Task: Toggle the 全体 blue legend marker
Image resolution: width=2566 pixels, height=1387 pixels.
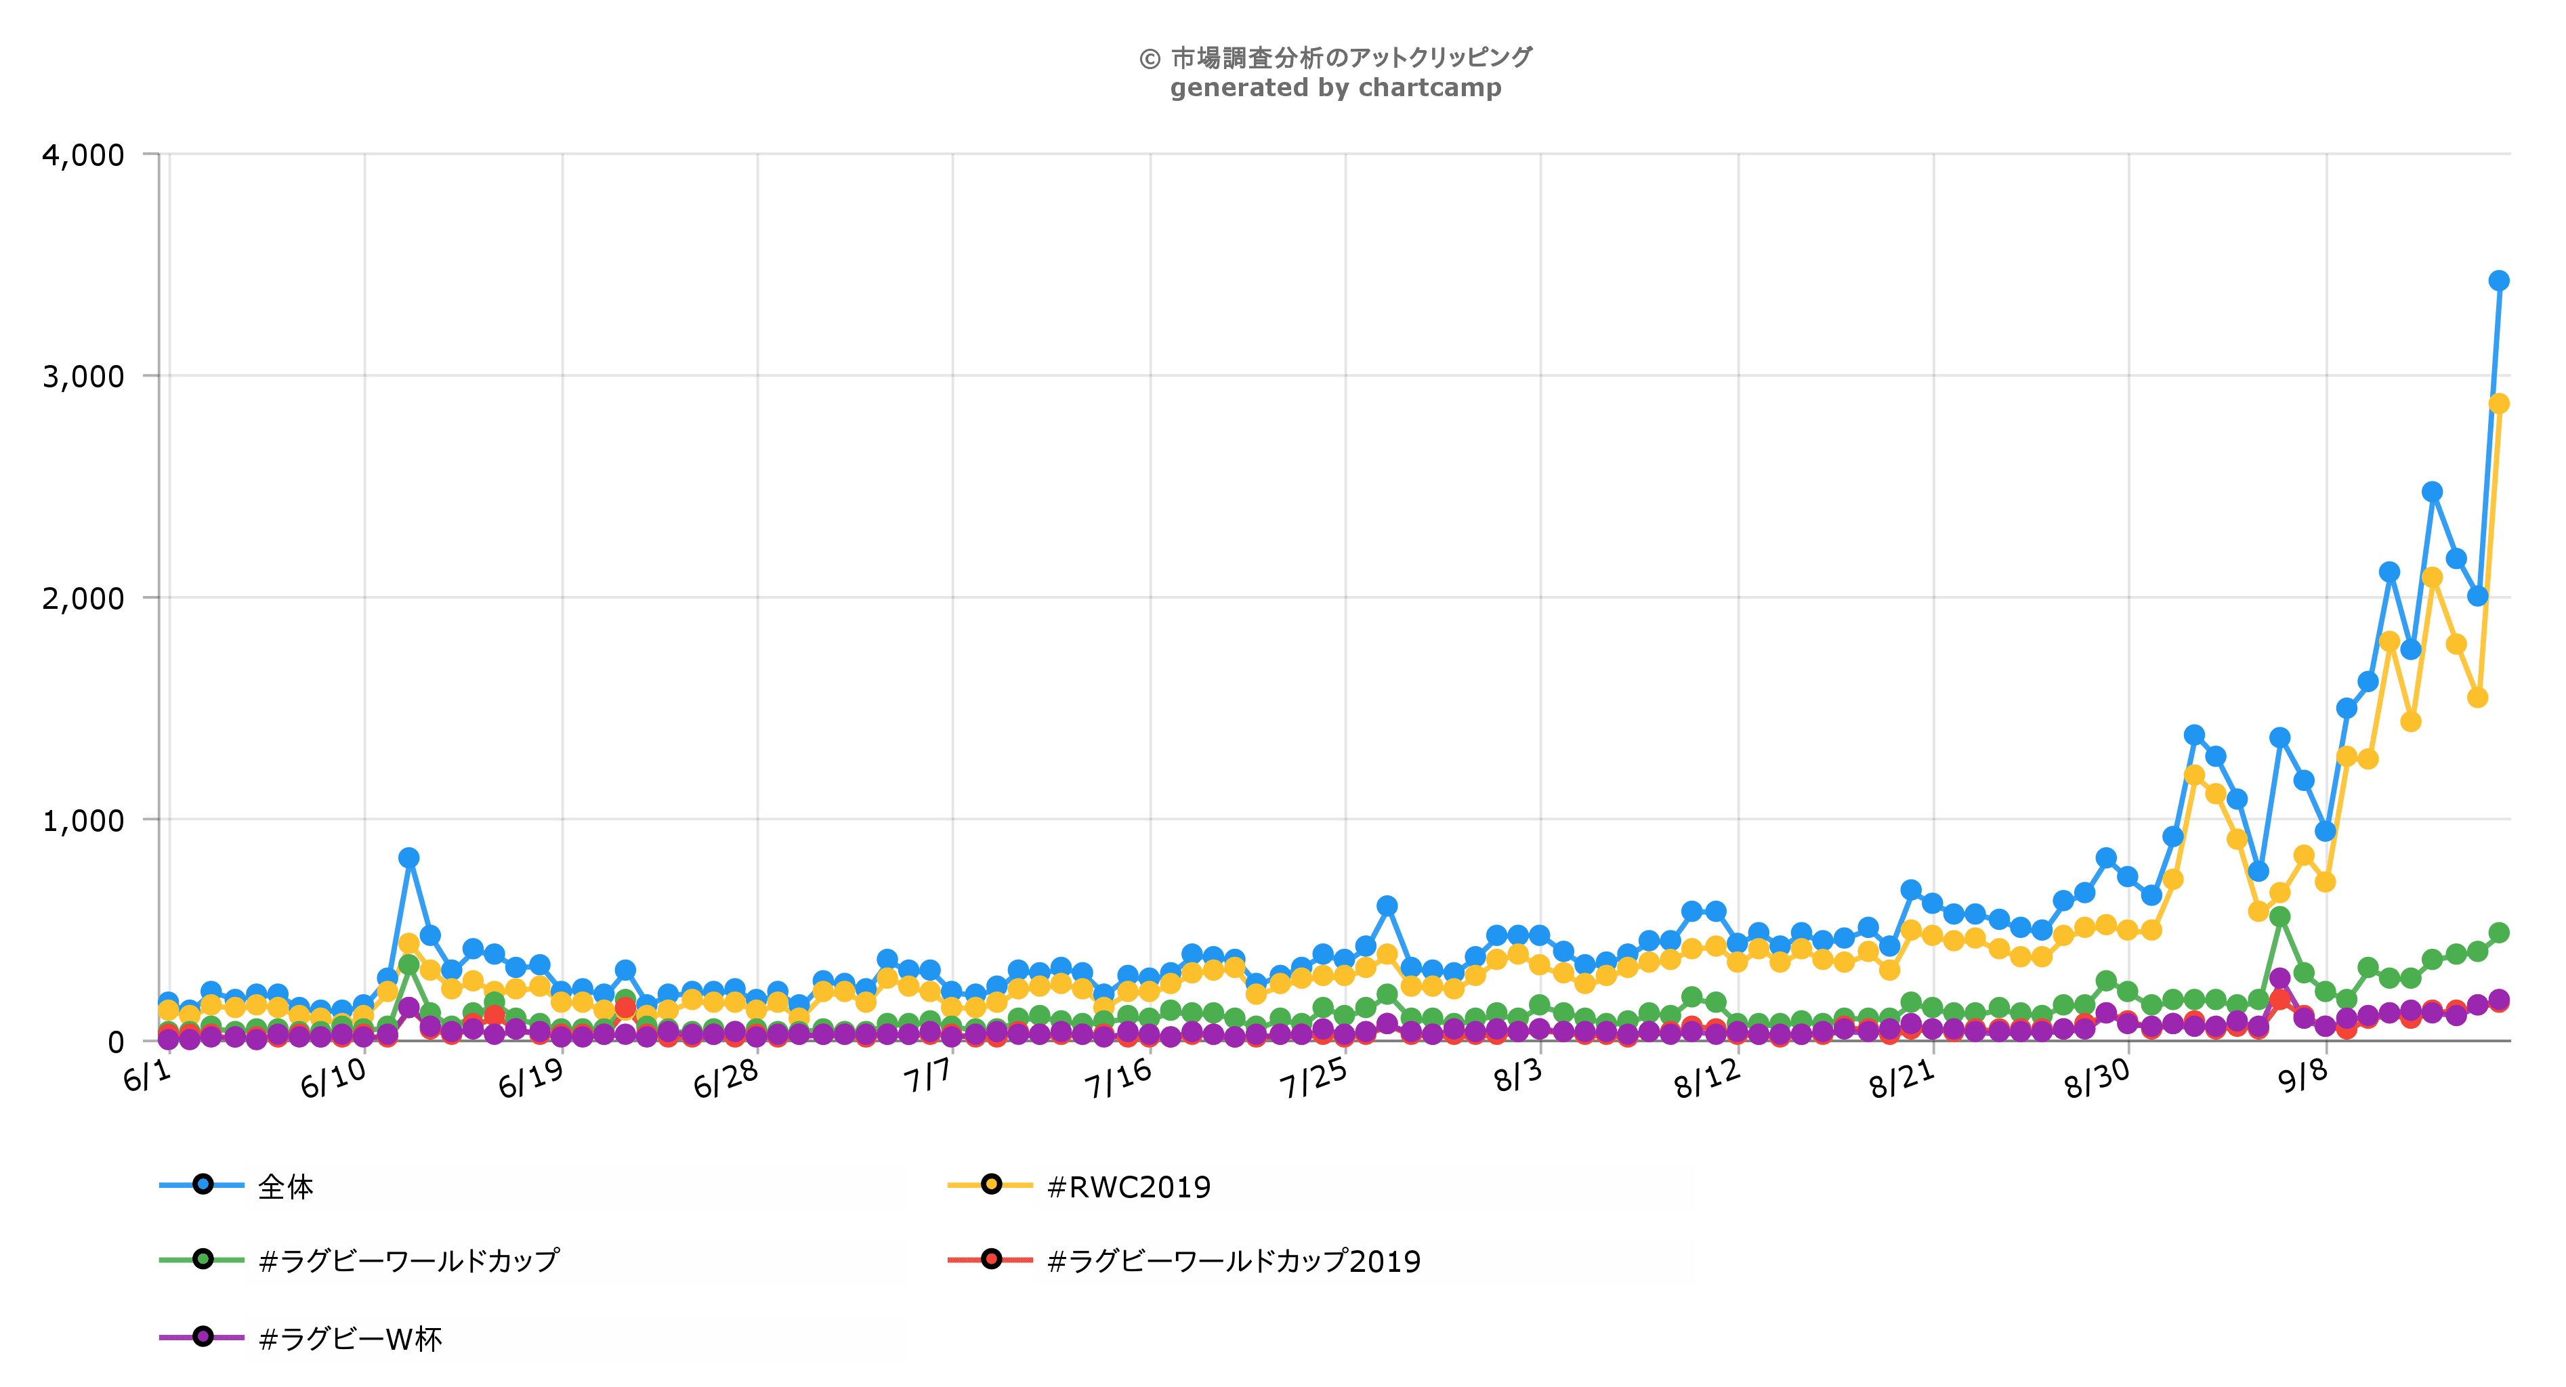Action: (x=203, y=1184)
